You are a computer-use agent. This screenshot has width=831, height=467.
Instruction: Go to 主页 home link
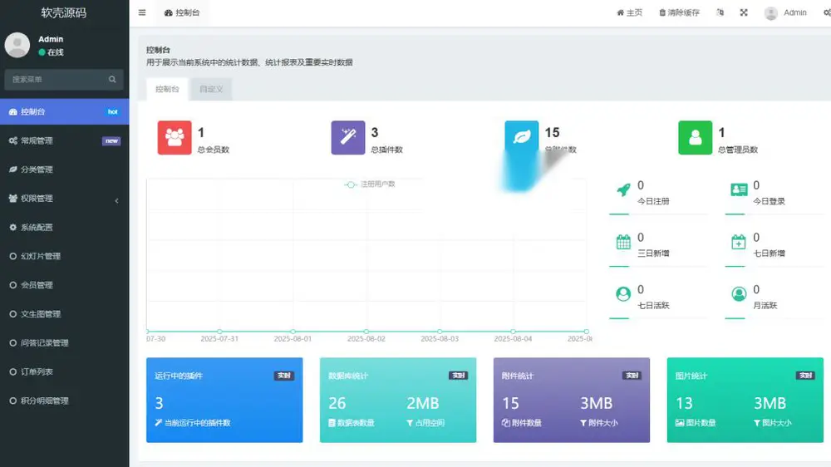click(x=629, y=12)
